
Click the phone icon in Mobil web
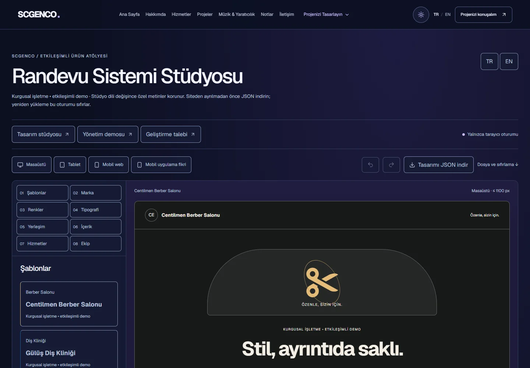pyautogui.click(x=97, y=165)
